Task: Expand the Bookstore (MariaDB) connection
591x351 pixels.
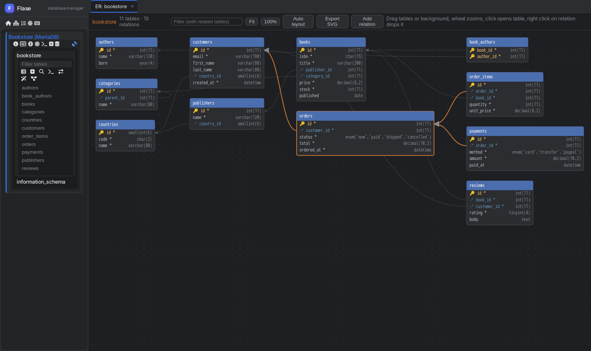Action: [x=34, y=37]
